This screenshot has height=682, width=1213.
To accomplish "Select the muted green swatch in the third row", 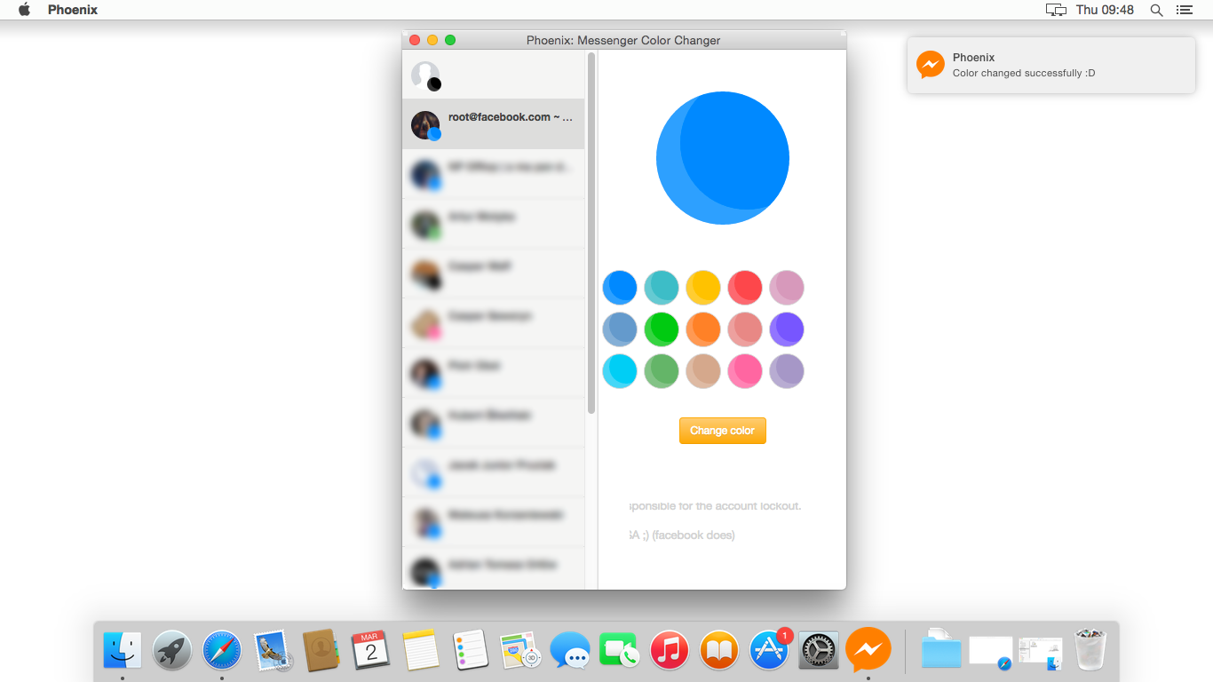I will pos(662,371).
